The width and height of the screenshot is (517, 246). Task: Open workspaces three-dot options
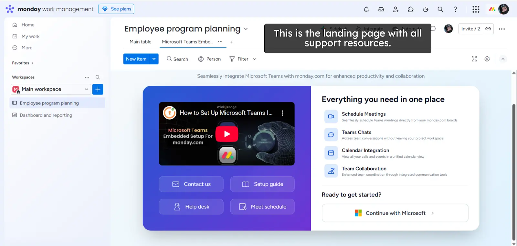(87, 77)
